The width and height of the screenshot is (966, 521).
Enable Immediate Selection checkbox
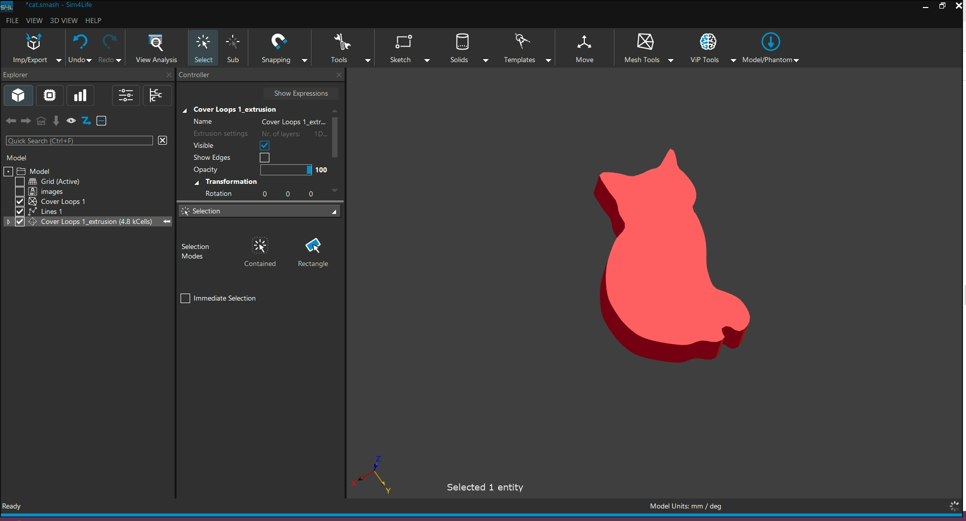click(x=186, y=299)
